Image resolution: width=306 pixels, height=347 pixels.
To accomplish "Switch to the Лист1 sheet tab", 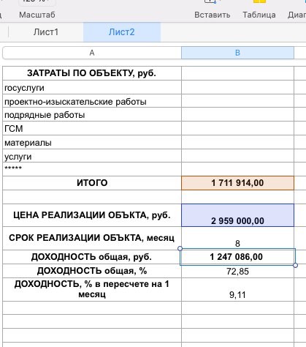I will pos(46,32).
